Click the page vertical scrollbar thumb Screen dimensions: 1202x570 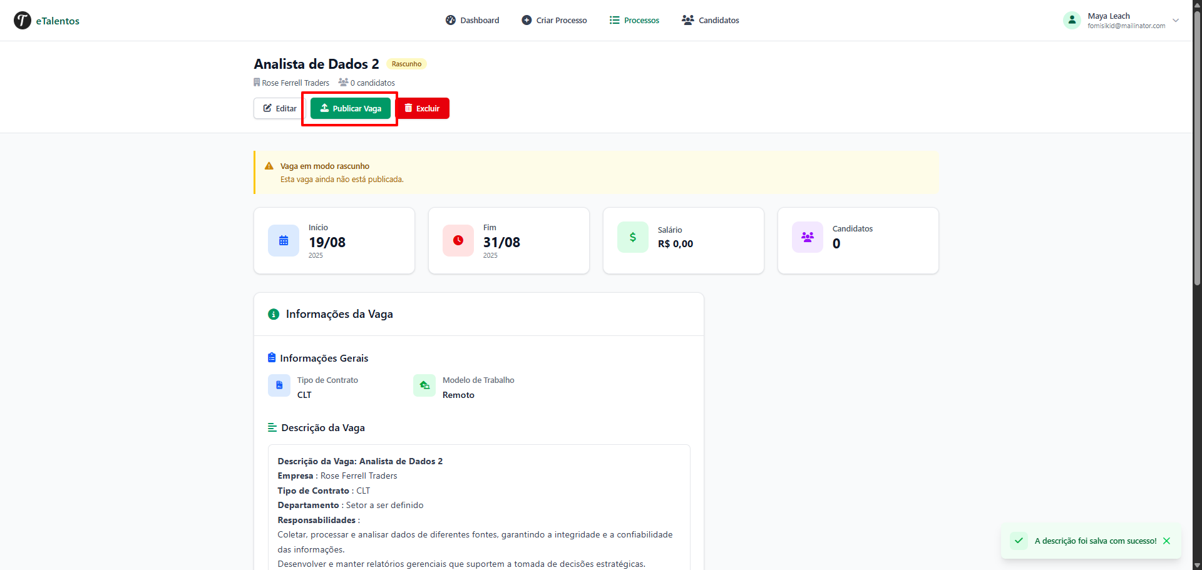[x=1197, y=148]
